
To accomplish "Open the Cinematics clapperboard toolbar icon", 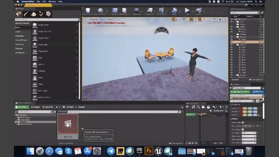I will 161,10.
